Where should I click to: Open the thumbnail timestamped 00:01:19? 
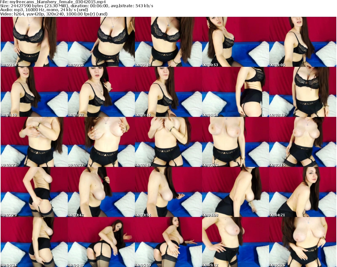point(34,92)
